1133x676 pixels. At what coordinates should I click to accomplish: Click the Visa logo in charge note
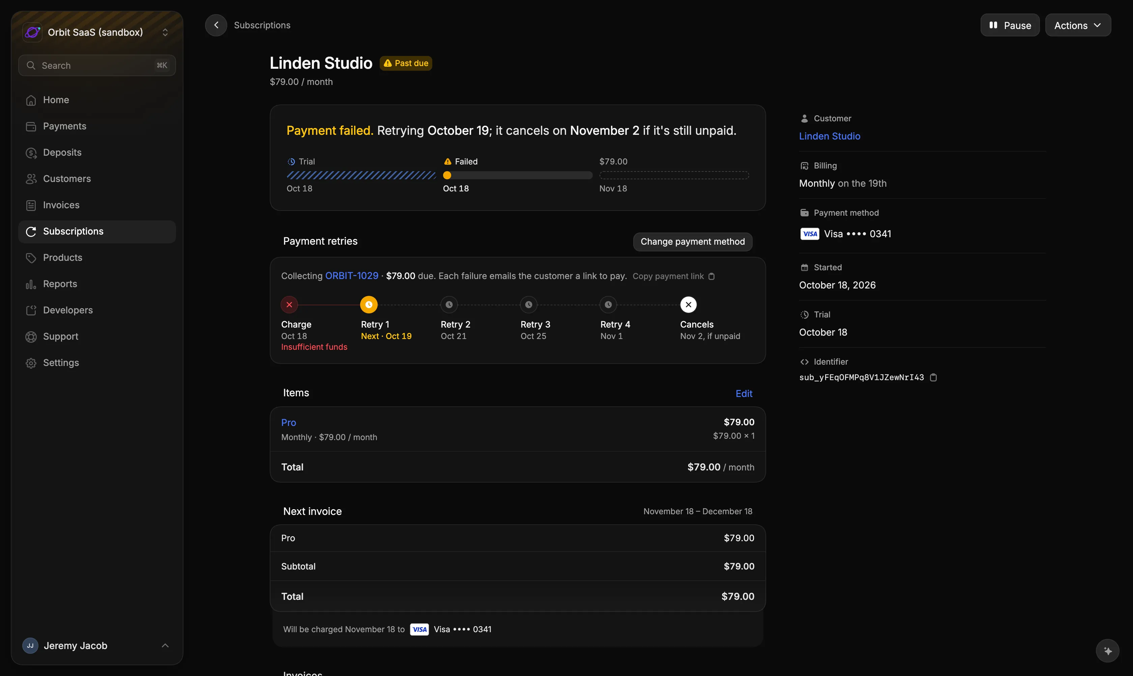(x=419, y=629)
